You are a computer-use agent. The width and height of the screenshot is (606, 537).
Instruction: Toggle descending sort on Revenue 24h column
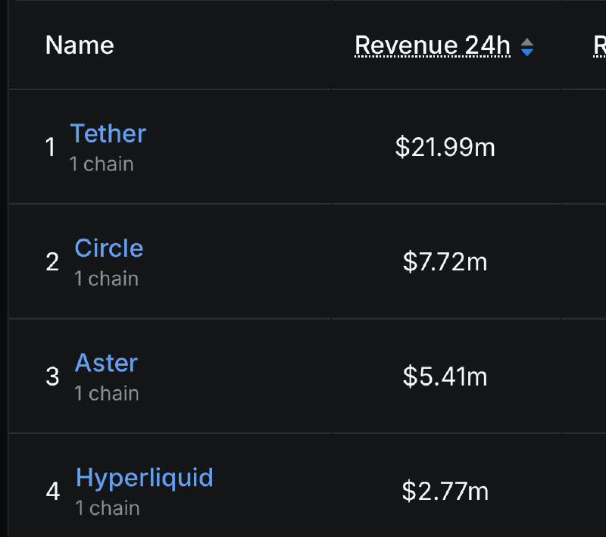click(526, 50)
